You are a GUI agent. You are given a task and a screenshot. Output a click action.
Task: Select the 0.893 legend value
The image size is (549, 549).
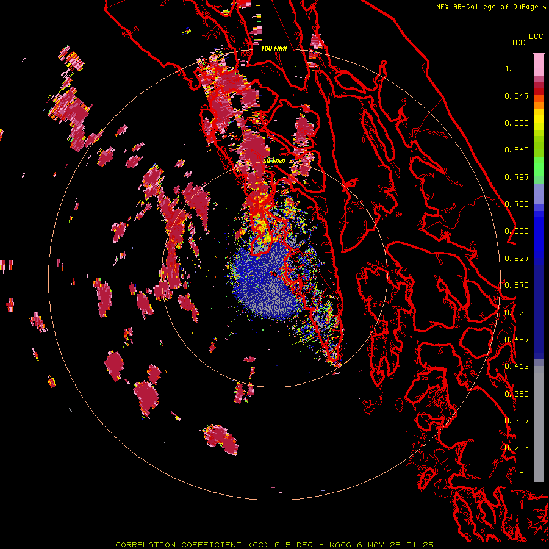pos(517,123)
